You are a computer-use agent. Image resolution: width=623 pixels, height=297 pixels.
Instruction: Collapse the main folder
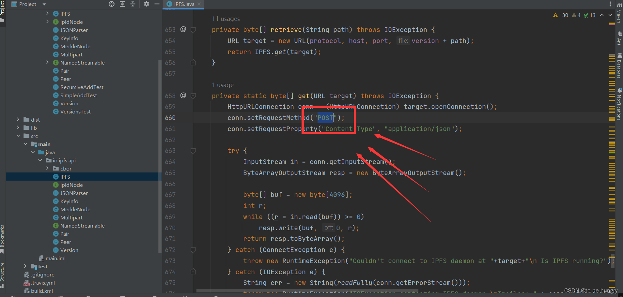coord(25,144)
